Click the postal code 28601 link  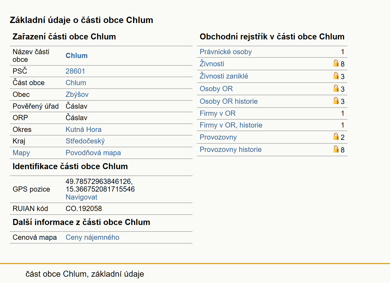(75, 71)
